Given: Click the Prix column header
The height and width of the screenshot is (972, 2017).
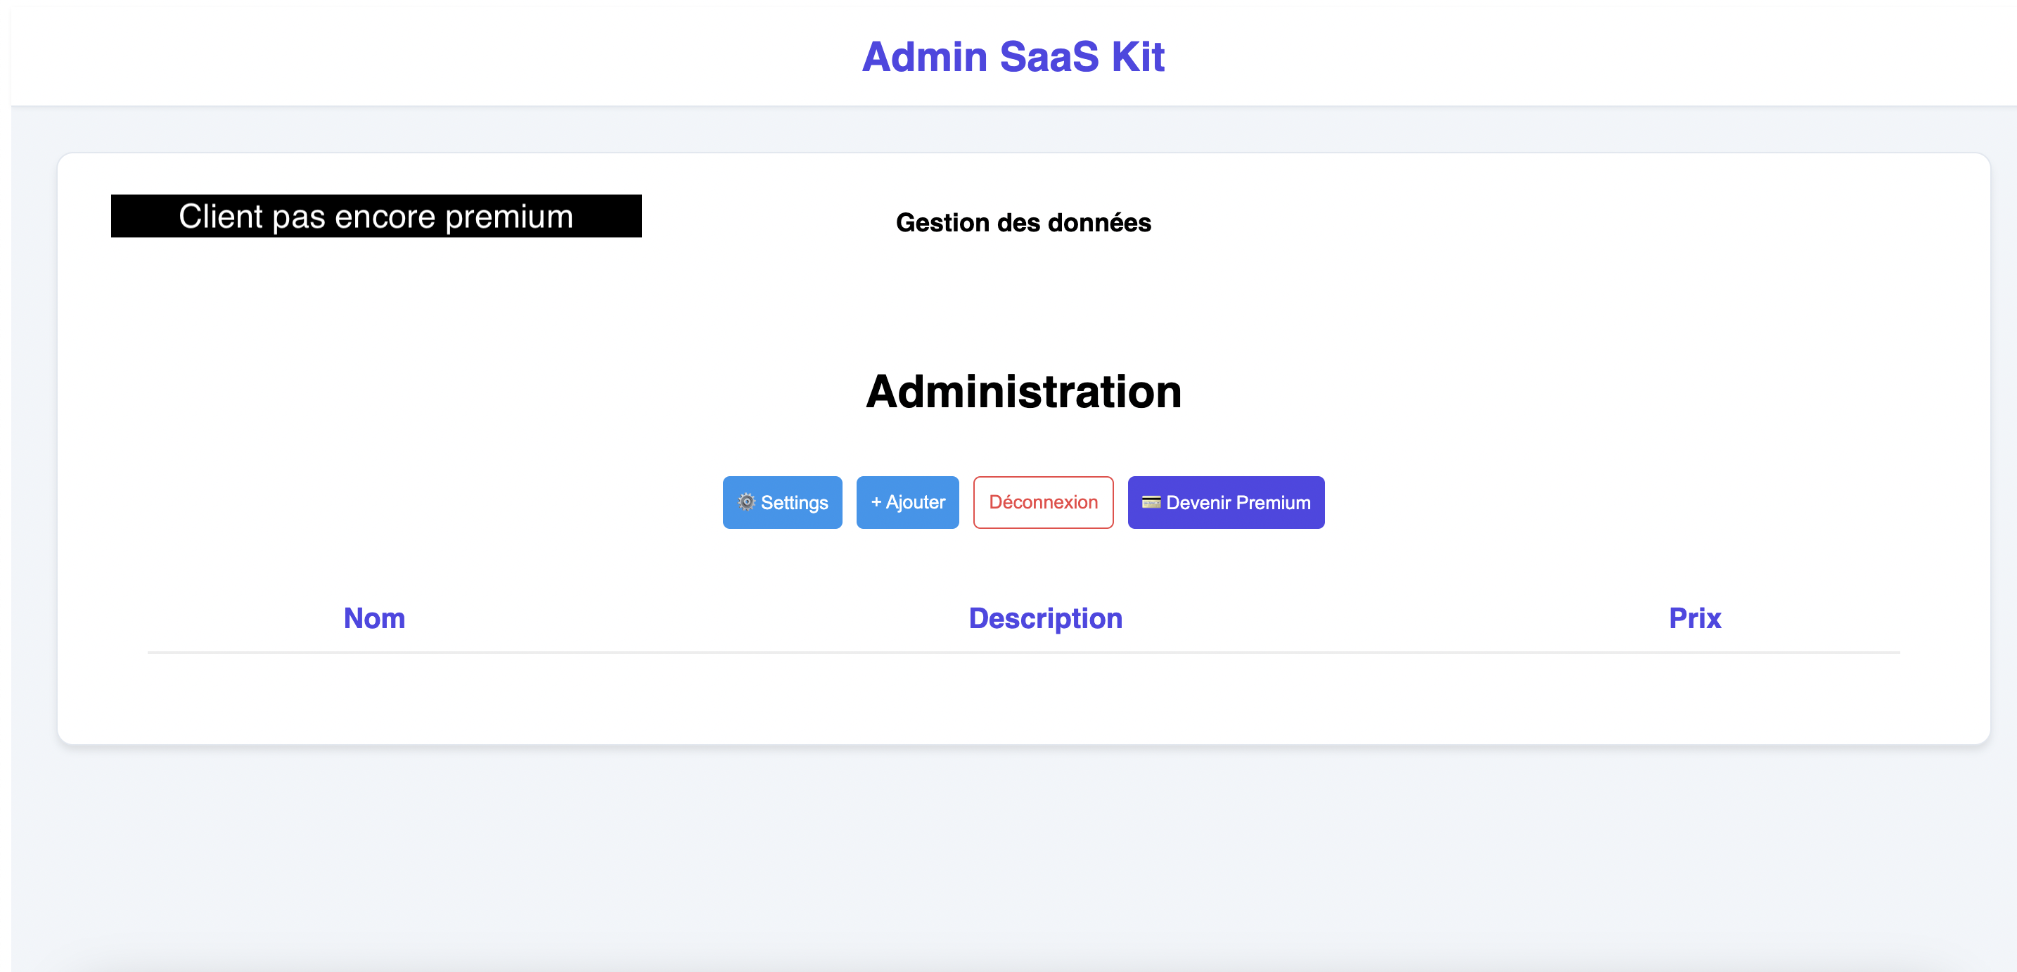Looking at the screenshot, I should [1693, 618].
